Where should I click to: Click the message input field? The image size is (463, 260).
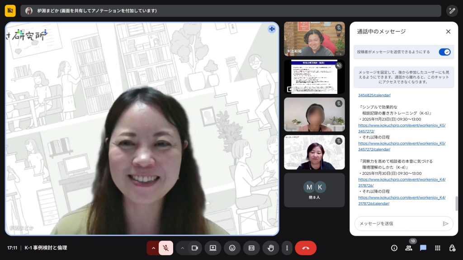pyautogui.click(x=397, y=223)
